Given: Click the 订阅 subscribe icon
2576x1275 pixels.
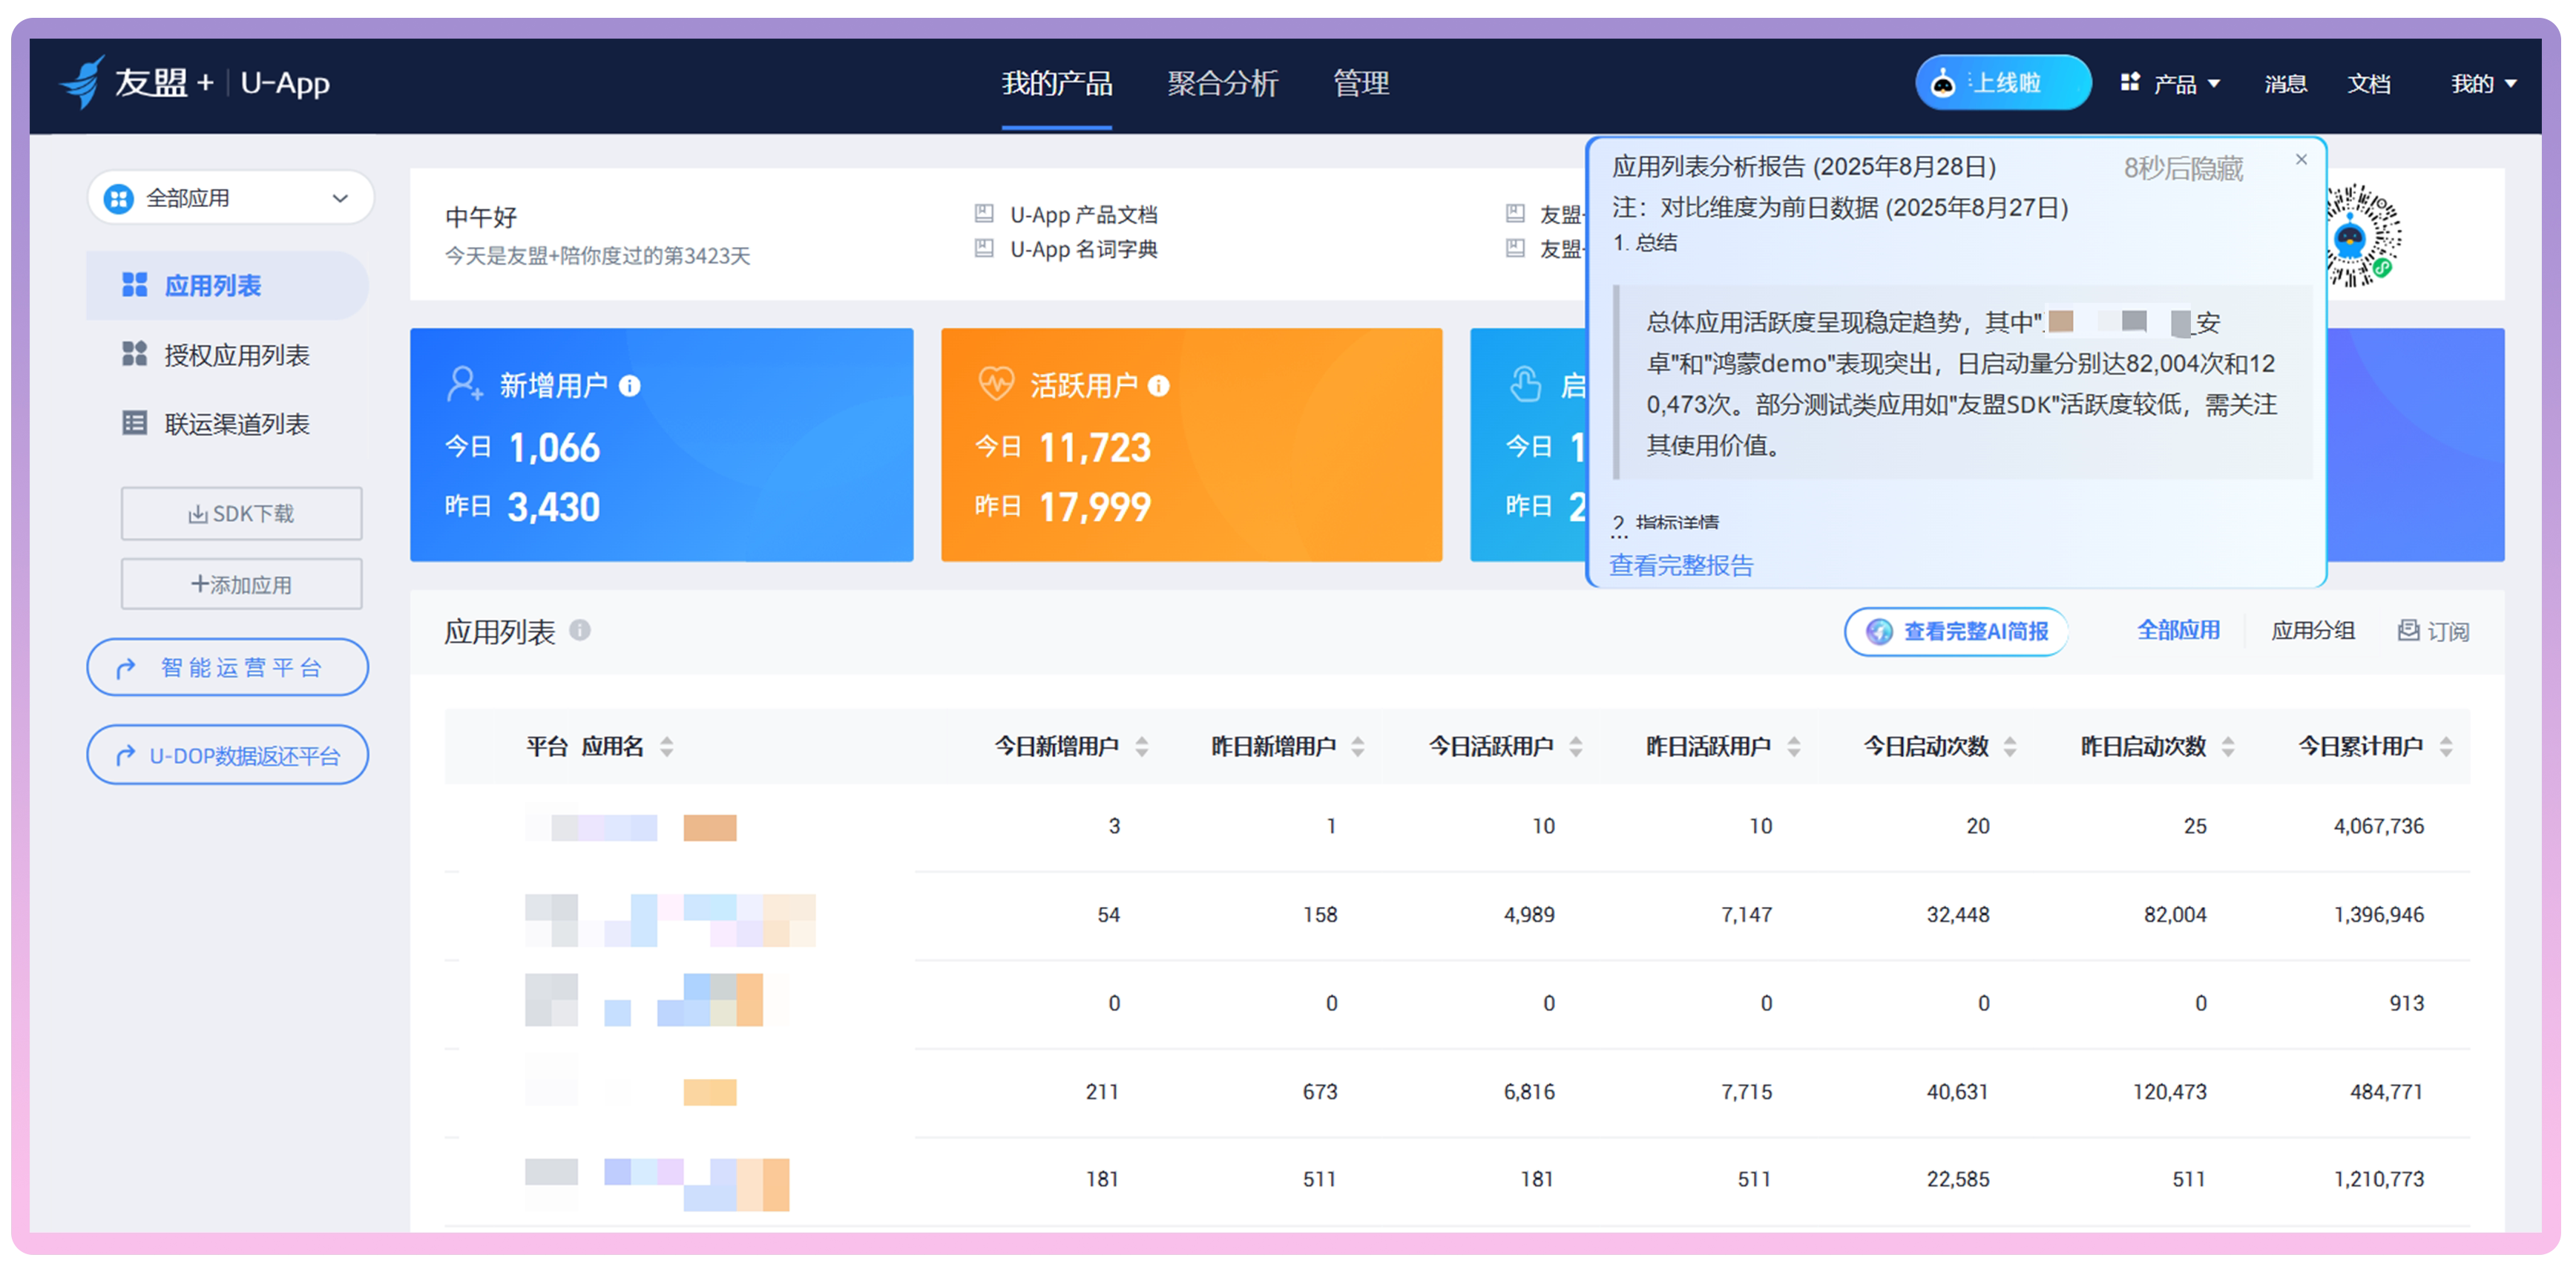Looking at the screenshot, I should coord(2408,630).
